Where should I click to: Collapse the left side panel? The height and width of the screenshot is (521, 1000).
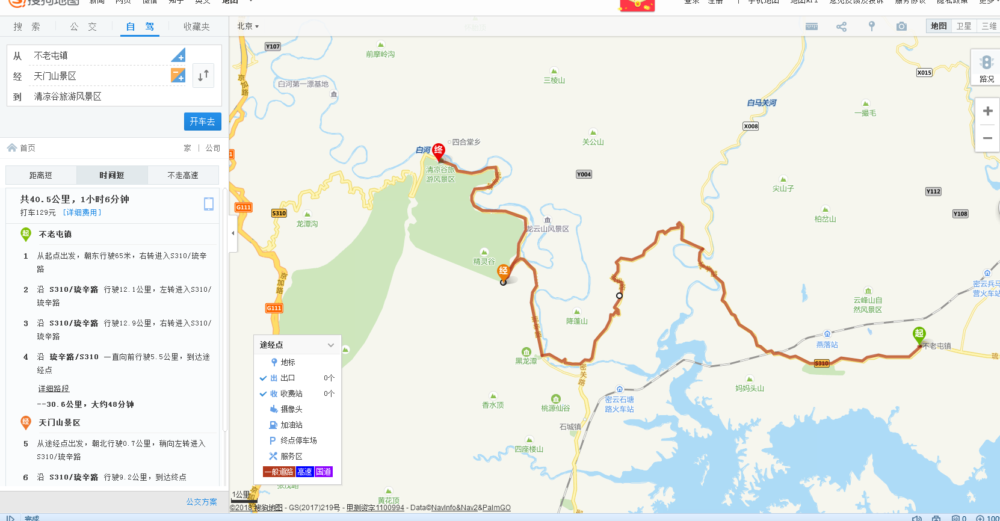[233, 233]
